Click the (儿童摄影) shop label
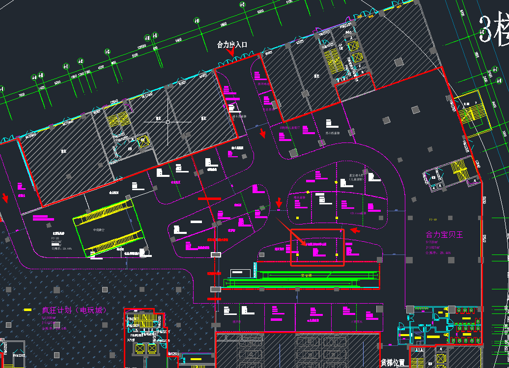509x368 pixels. point(357,180)
